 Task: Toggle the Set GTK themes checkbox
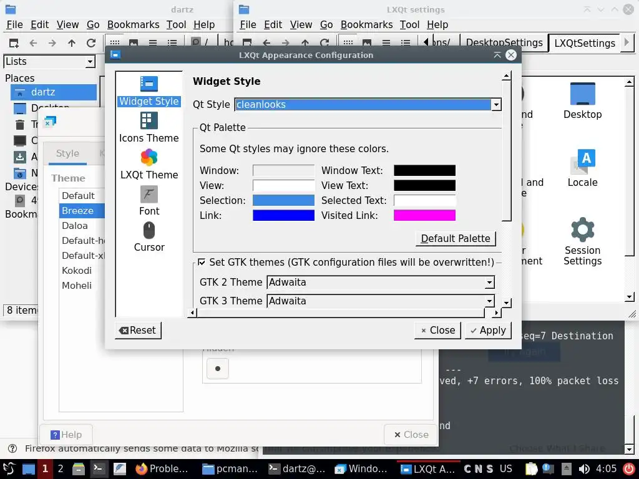[x=202, y=262]
